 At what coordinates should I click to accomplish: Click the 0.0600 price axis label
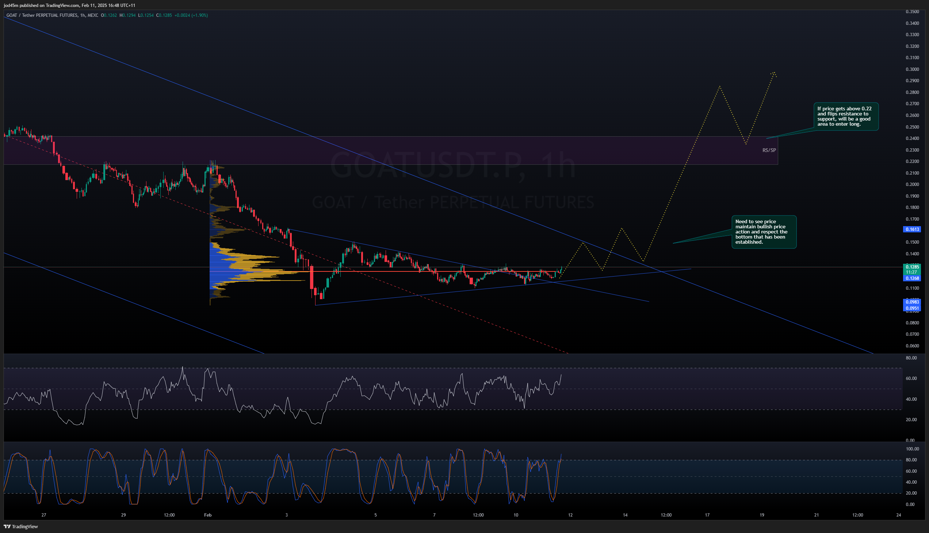[x=912, y=346]
